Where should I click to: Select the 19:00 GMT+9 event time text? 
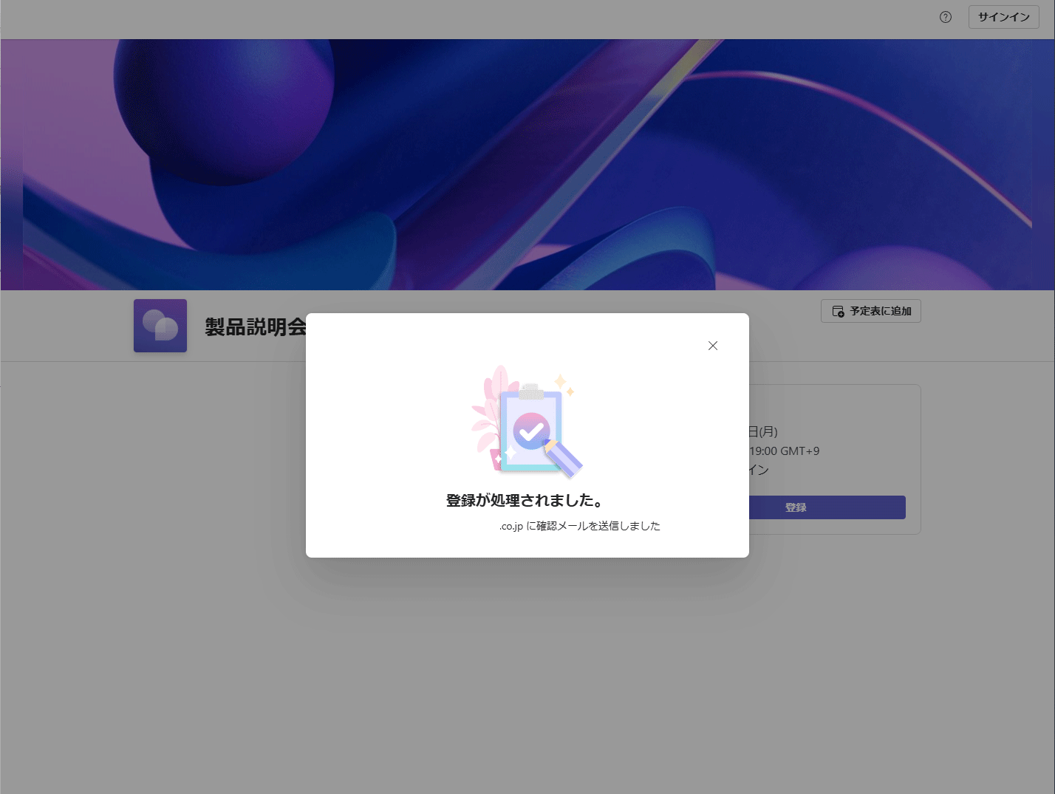pos(785,451)
